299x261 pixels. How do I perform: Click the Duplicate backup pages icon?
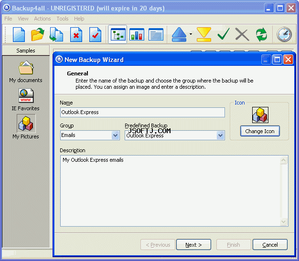point(56,34)
